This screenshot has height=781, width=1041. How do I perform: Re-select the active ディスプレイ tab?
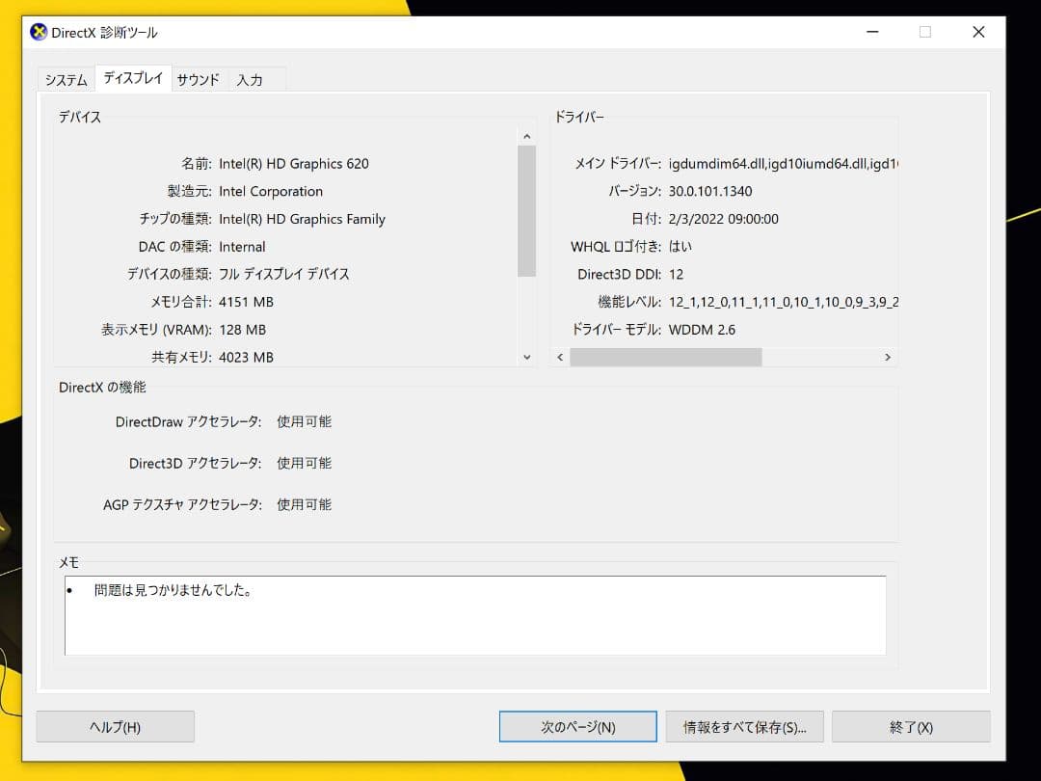tap(132, 79)
